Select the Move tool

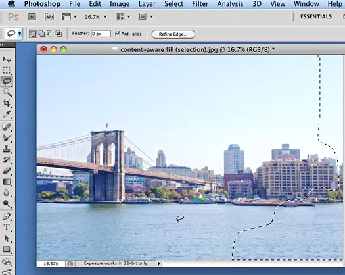coord(7,59)
